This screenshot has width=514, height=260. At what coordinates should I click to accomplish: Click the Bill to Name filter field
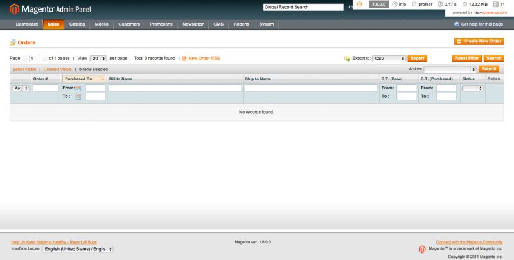tap(175, 88)
